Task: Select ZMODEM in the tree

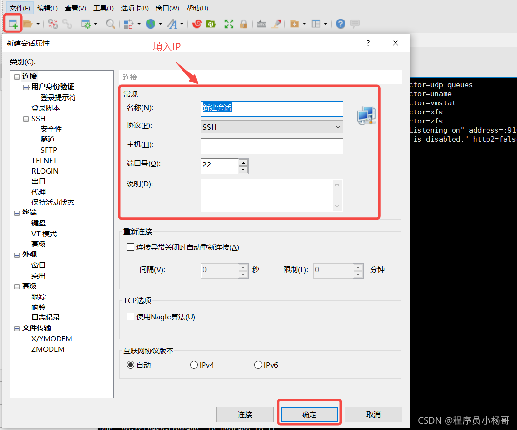Action: tap(48, 349)
